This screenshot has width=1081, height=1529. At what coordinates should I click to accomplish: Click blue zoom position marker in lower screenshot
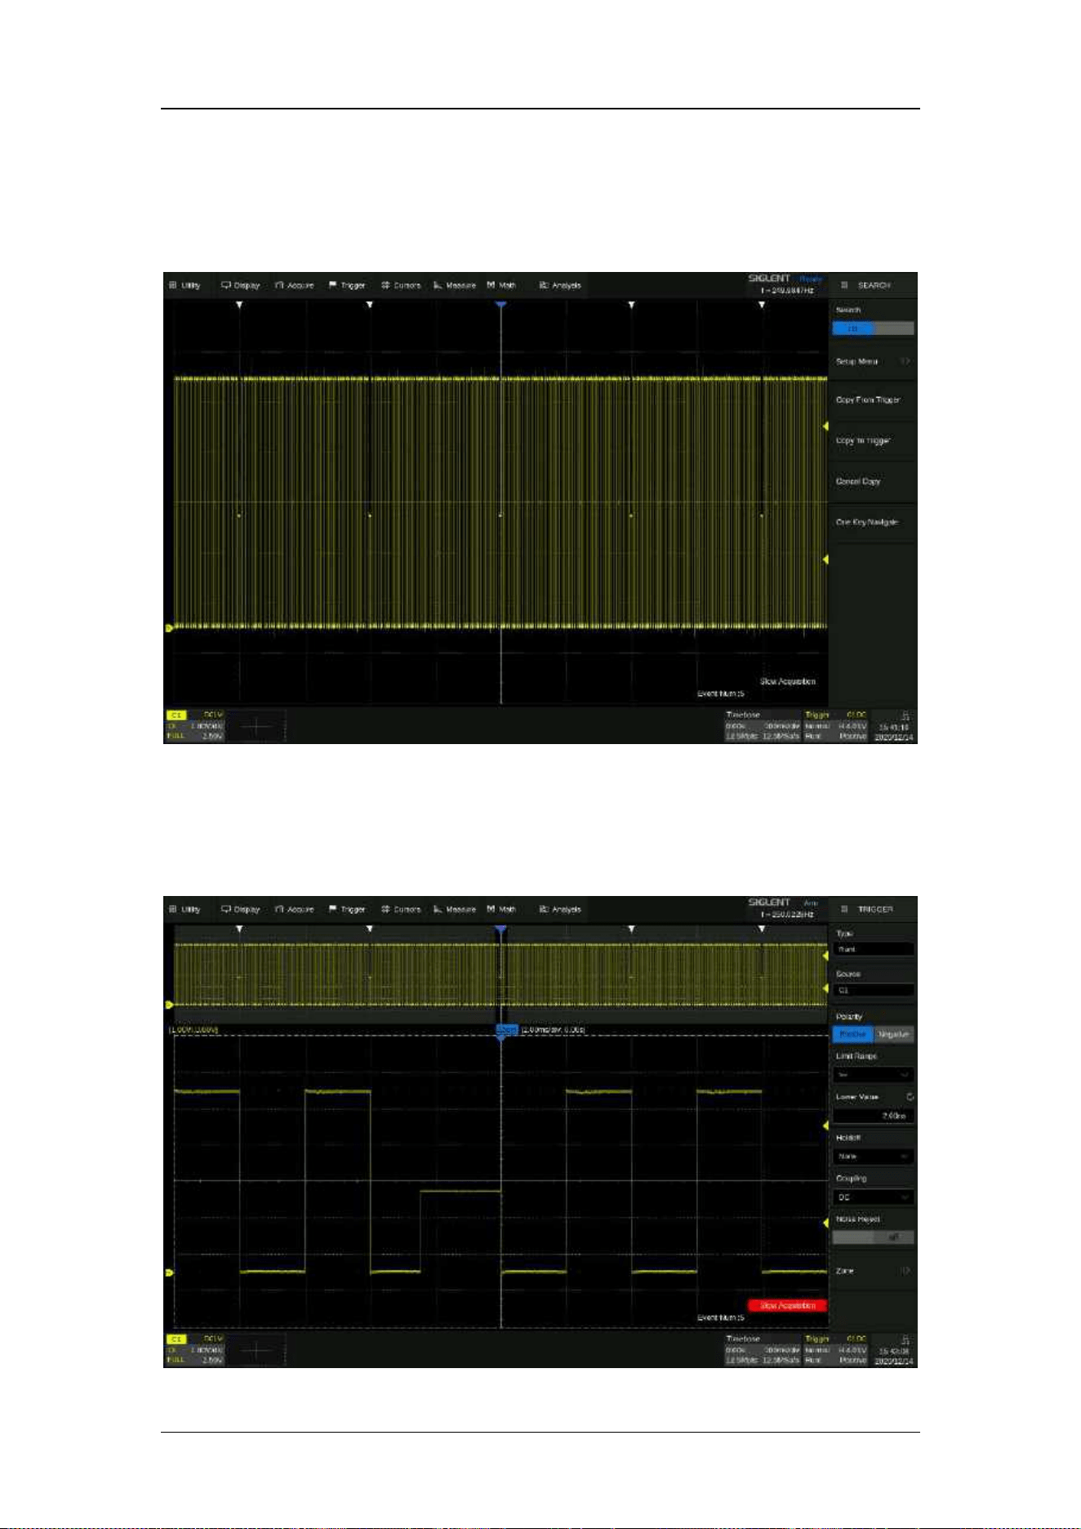[x=506, y=1031]
